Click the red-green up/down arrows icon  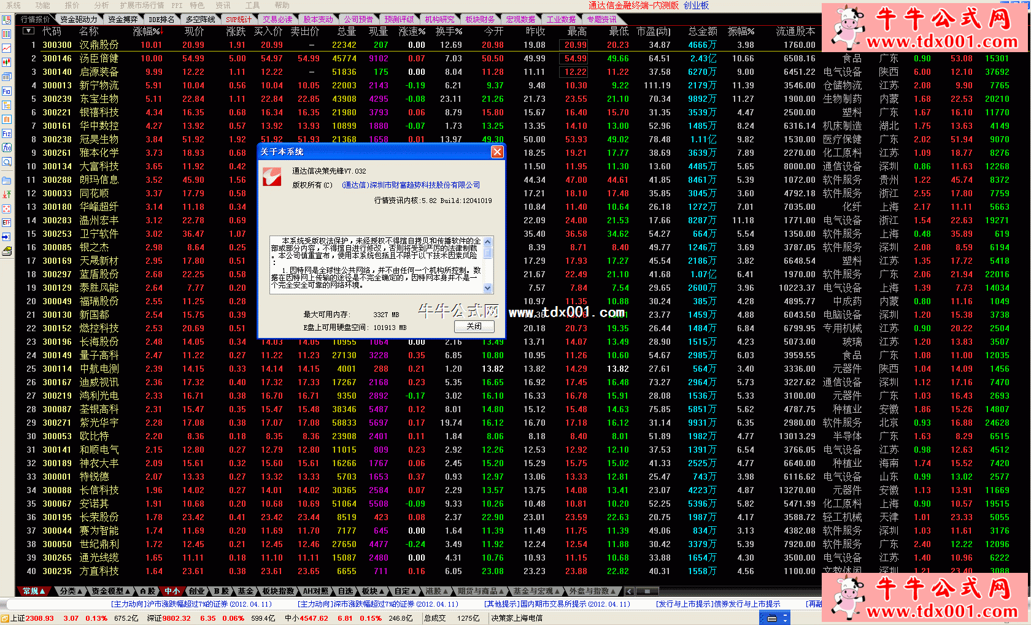click(x=7, y=194)
